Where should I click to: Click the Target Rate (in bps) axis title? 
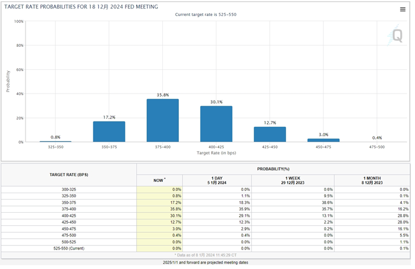[216, 153]
